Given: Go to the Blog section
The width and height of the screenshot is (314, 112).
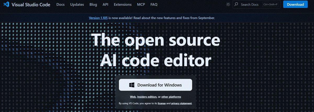Looking at the screenshot, I should 93,4.
